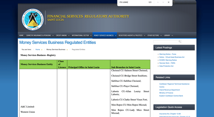Open Warning Notice - Forex posting
The width and height of the screenshot is (214, 117).
[x=168, y=54]
